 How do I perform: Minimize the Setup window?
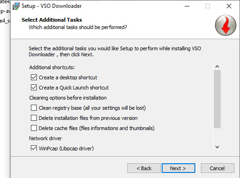[187, 6]
